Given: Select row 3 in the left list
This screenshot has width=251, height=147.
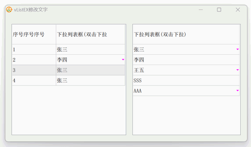Looking at the screenshot, I should tap(68, 70).
